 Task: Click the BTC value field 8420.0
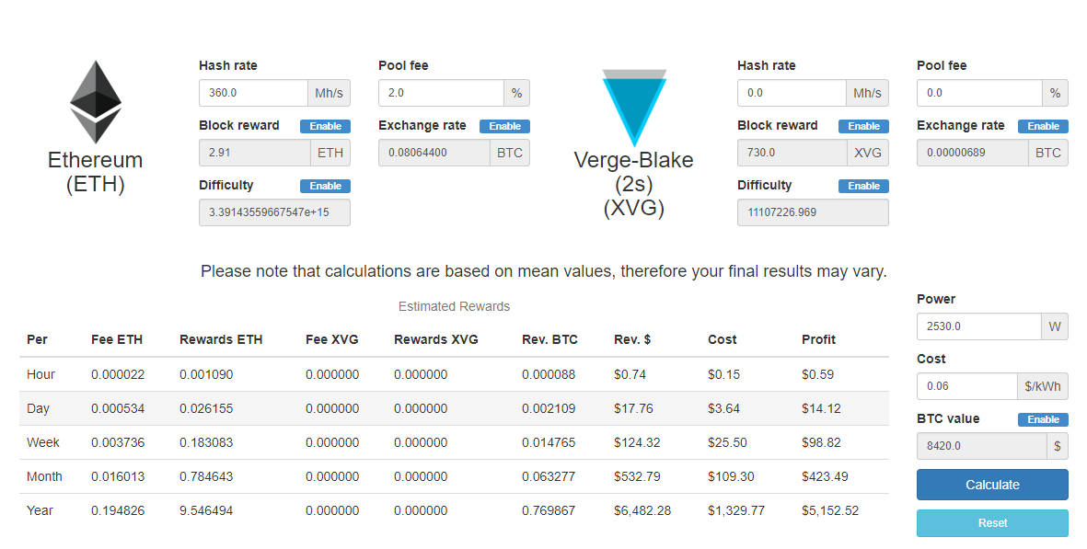click(x=982, y=447)
